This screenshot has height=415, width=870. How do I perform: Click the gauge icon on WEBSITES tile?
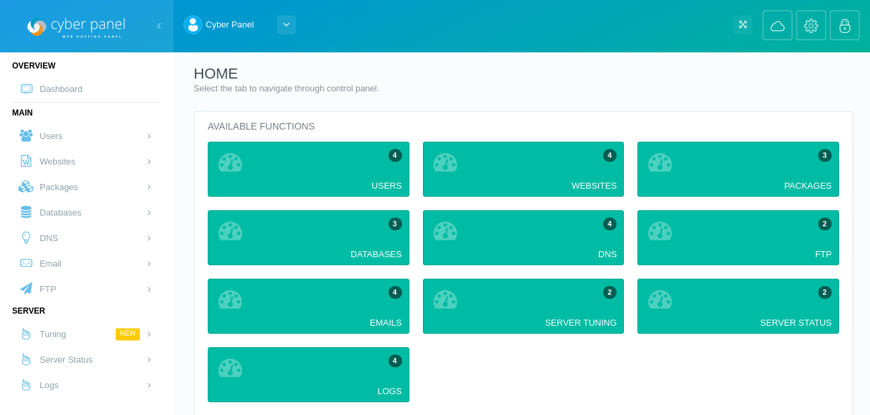(x=445, y=163)
